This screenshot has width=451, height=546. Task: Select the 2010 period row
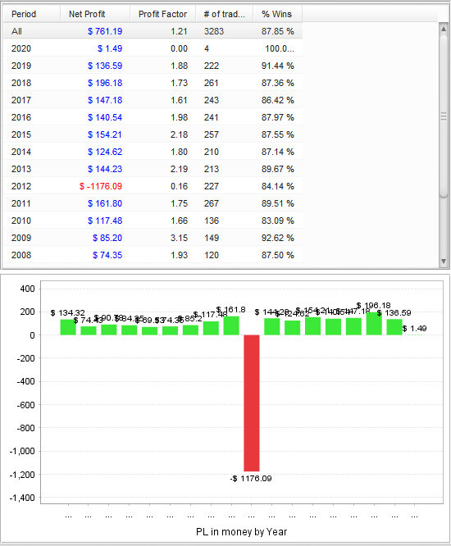(153, 221)
